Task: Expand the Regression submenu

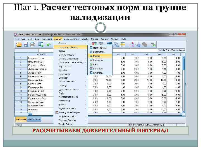Action: 71,74
